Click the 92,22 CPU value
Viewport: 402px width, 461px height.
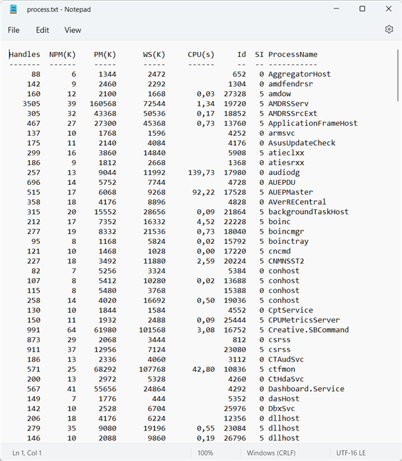coord(203,192)
